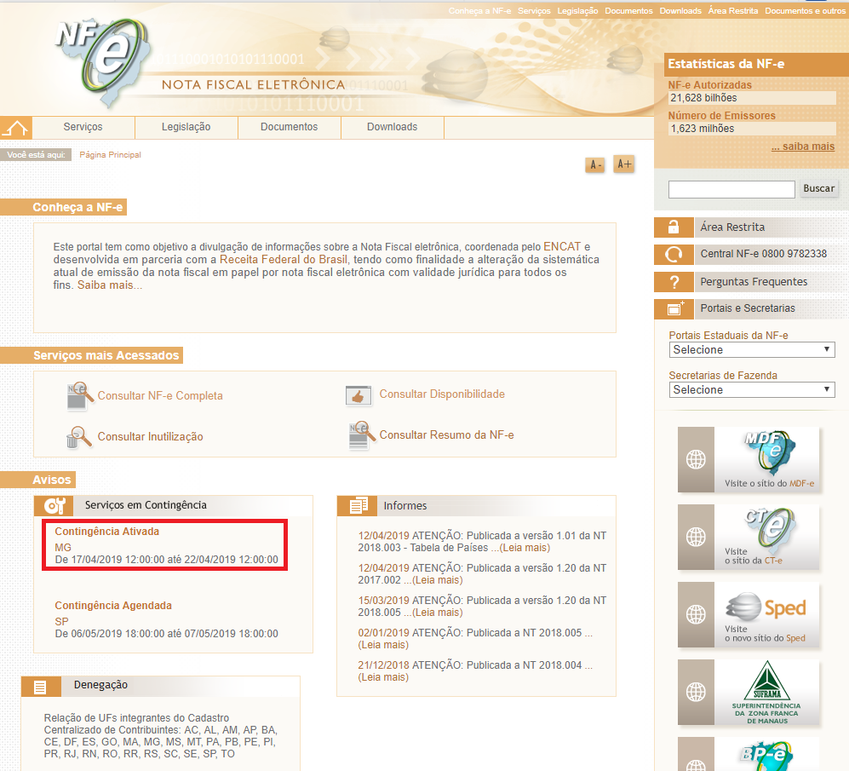Click the Consultar Disponibilidade thumbs-up icon
The height and width of the screenshot is (771, 849).
click(359, 395)
